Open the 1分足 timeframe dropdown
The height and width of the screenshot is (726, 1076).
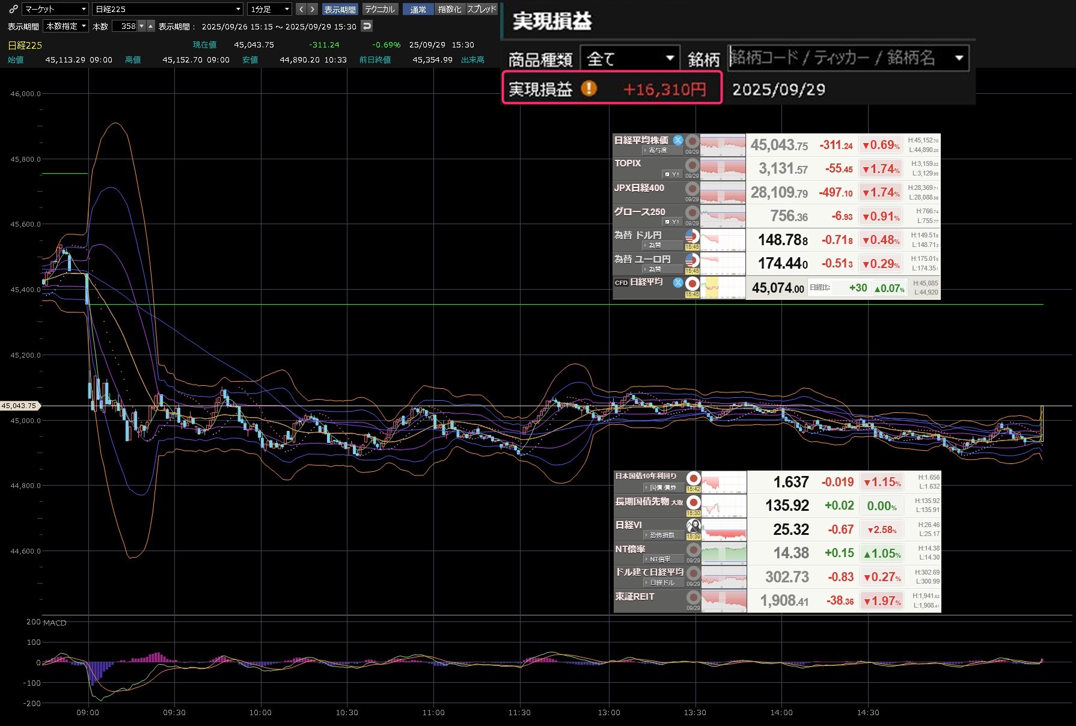[x=270, y=9]
